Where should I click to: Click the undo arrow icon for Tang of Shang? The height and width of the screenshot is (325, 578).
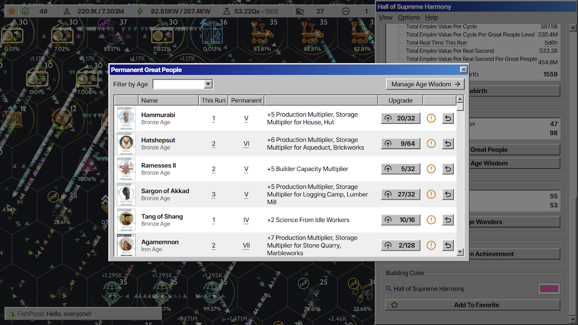point(448,220)
